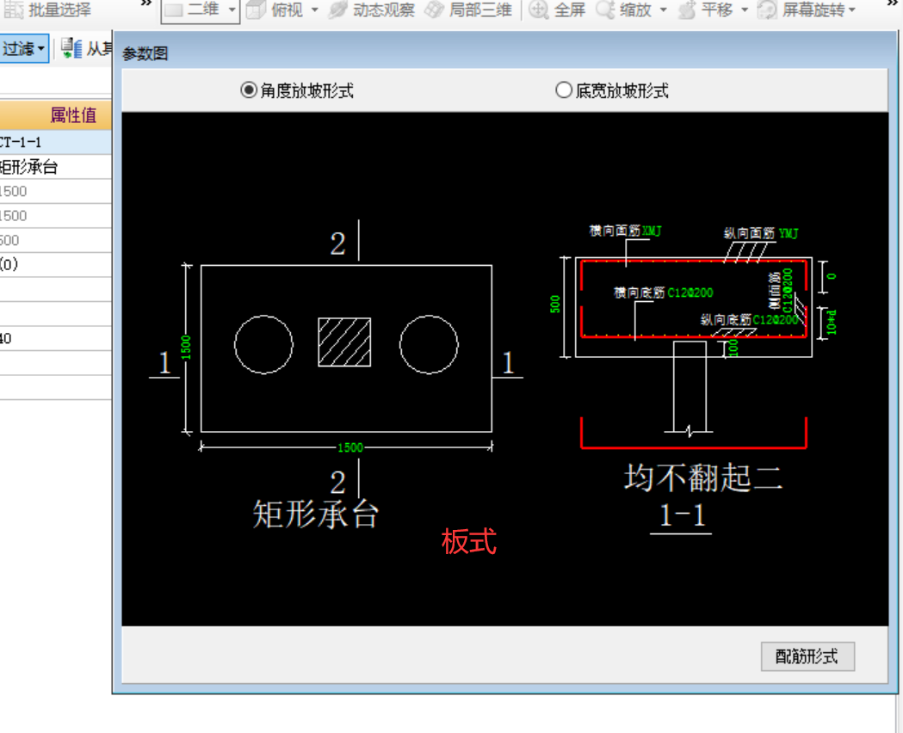The width and height of the screenshot is (903, 733).
Task: Select the 缩放 zoom tool icon
Action: pos(604,9)
